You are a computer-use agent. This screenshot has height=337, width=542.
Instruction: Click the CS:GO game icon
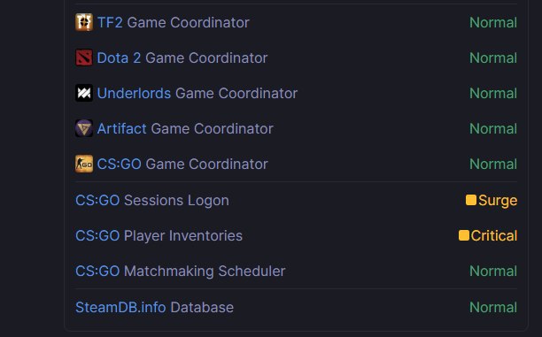[x=84, y=164]
